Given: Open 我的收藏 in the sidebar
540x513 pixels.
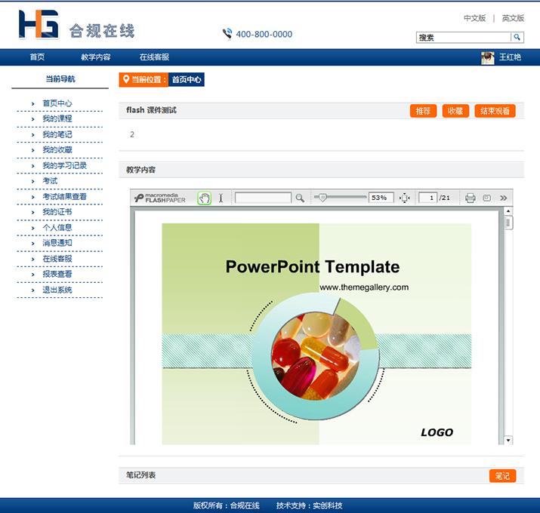Looking at the screenshot, I should [x=57, y=150].
